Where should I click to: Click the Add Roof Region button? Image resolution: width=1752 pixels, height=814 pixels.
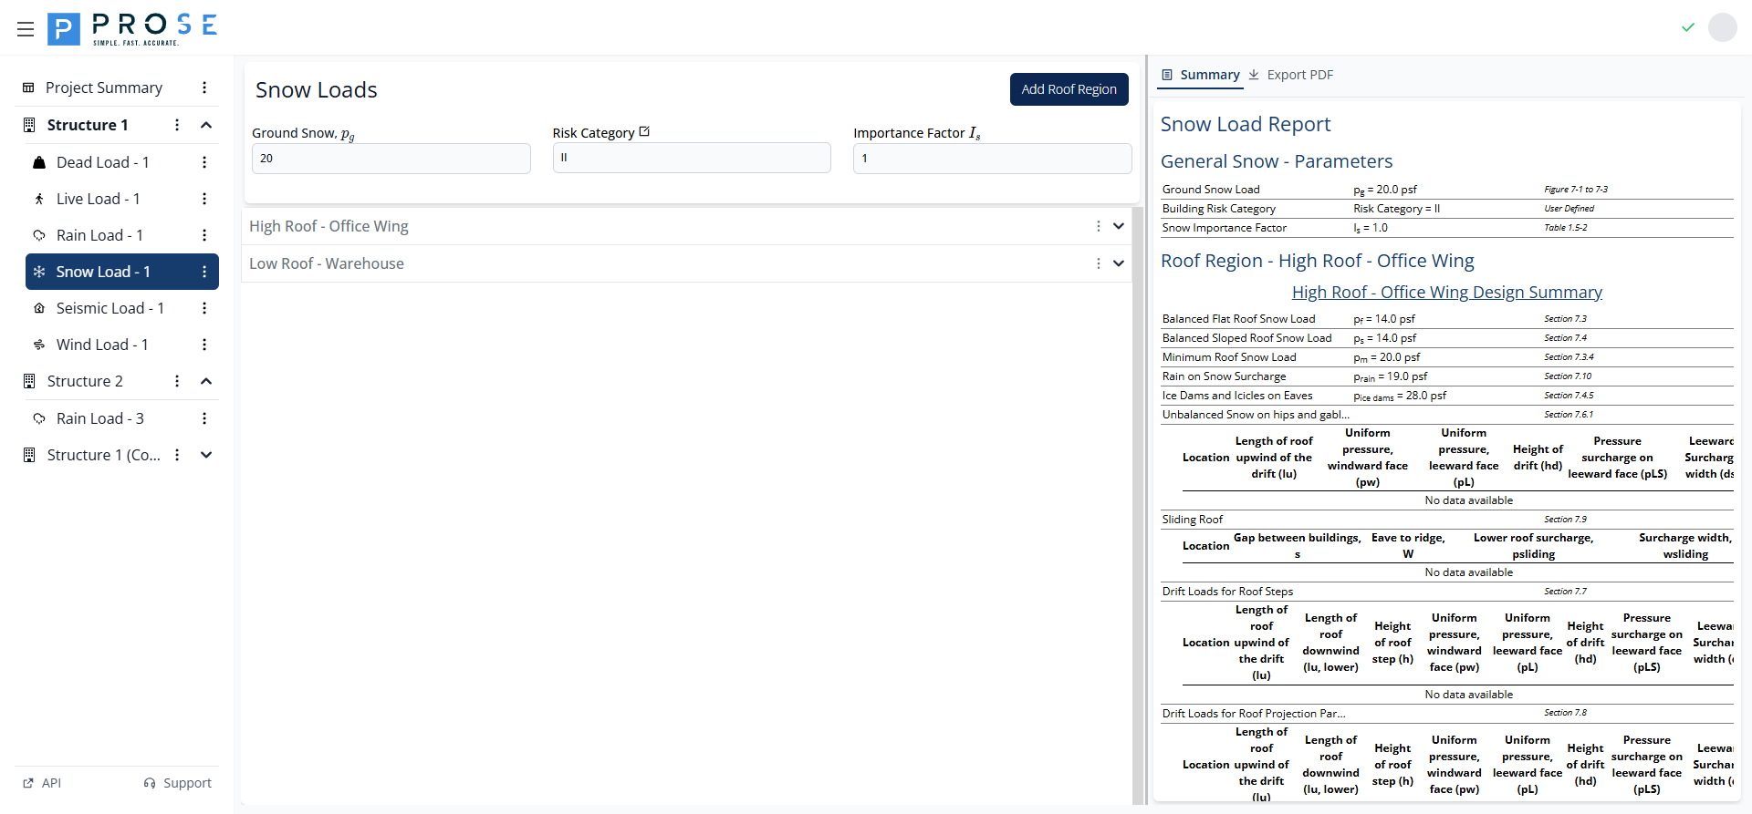click(x=1069, y=89)
